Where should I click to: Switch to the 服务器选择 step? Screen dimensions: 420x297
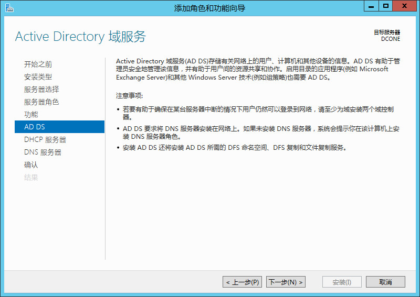coord(41,90)
